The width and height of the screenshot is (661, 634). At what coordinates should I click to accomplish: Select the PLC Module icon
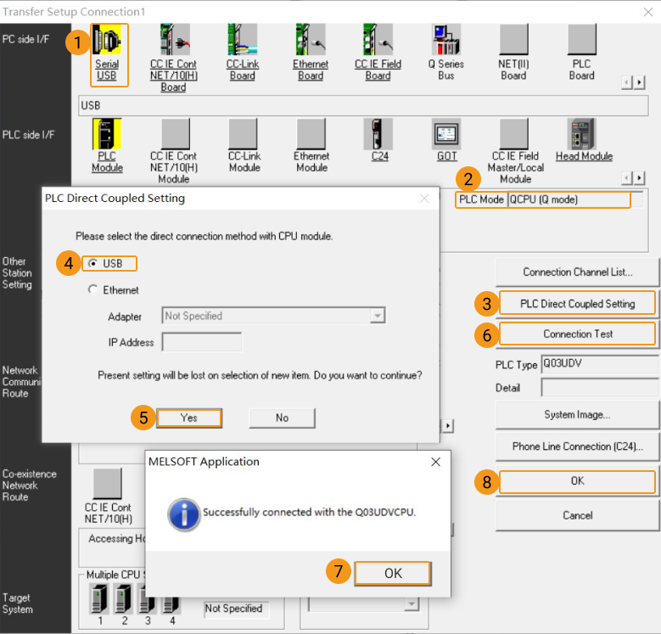107,134
